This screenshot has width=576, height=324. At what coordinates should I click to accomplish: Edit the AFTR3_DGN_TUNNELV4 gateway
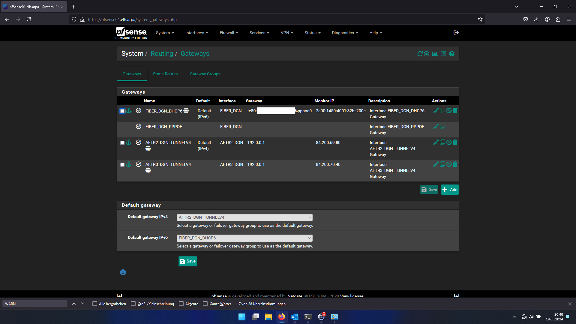tap(436, 164)
